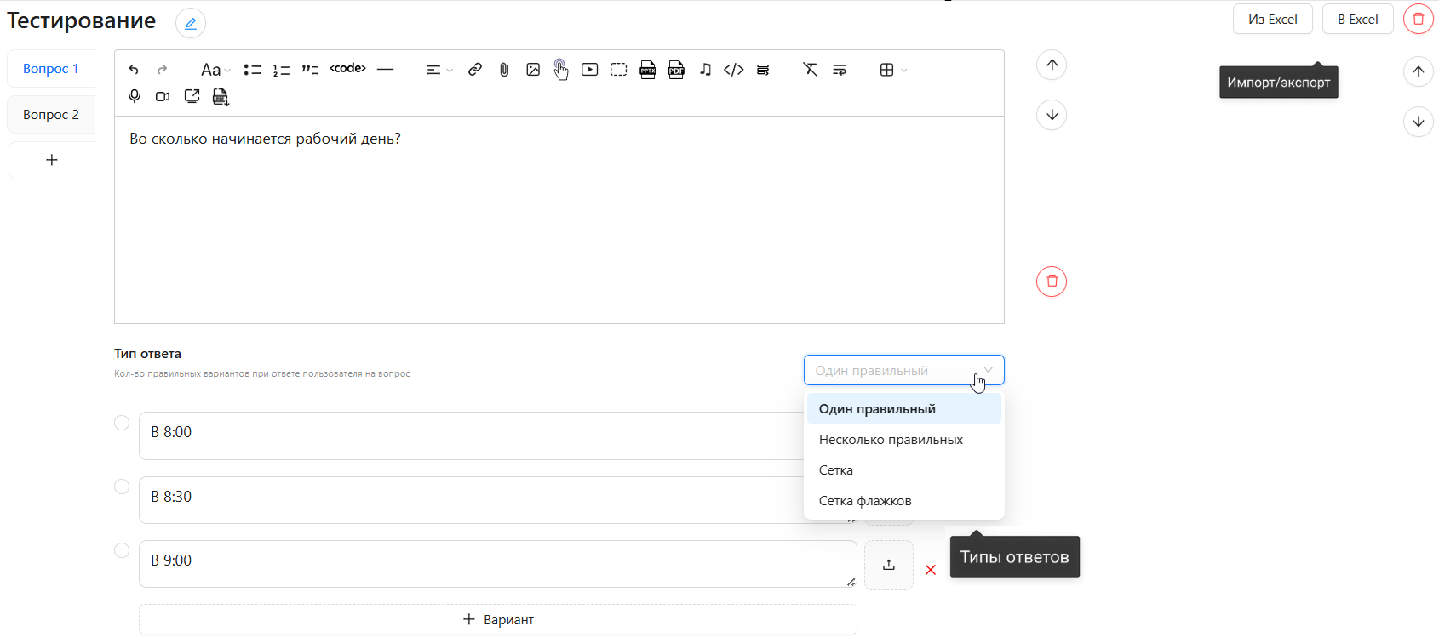The height and width of the screenshot is (643, 1439).
Task: Insert a bulleted list
Action: click(252, 70)
